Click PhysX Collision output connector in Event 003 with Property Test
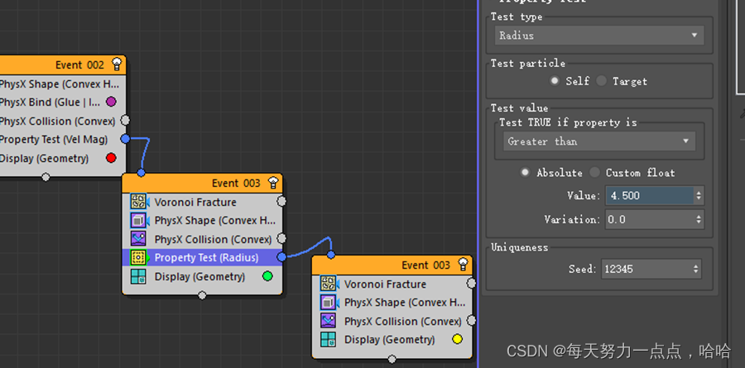This screenshot has width=745, height=368. pyautogui.click(x=281, y=238)
